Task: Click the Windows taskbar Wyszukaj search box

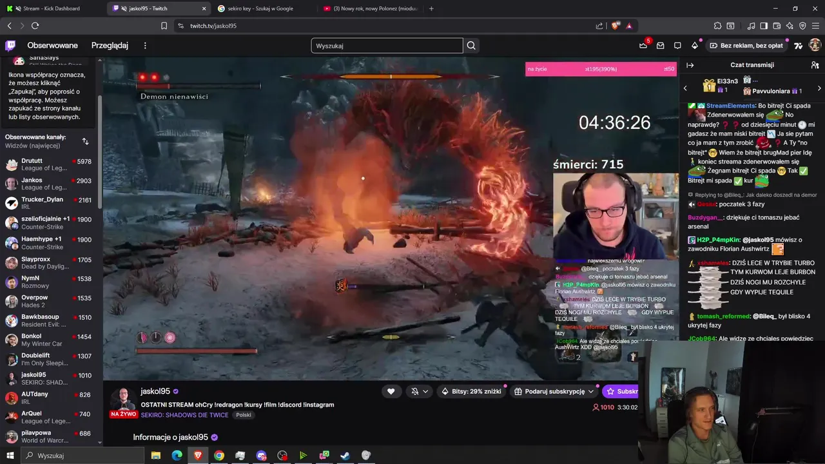Action: click(84, 456)
